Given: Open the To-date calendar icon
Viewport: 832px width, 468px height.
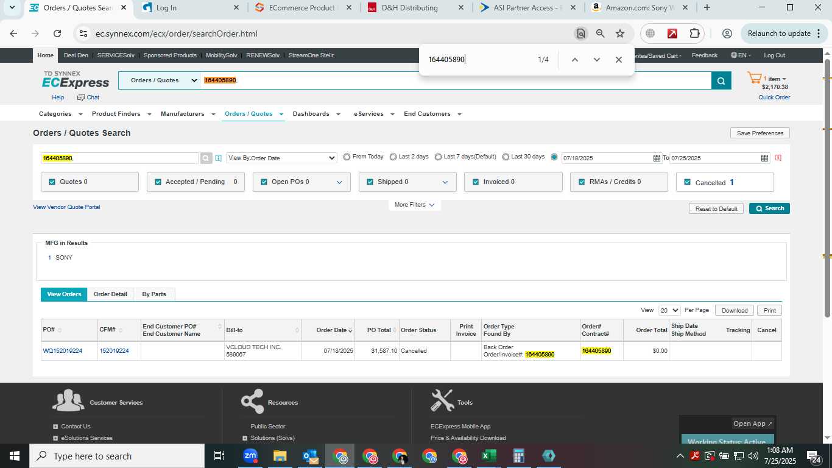Looking at the screenshot, I should [764, 158].
